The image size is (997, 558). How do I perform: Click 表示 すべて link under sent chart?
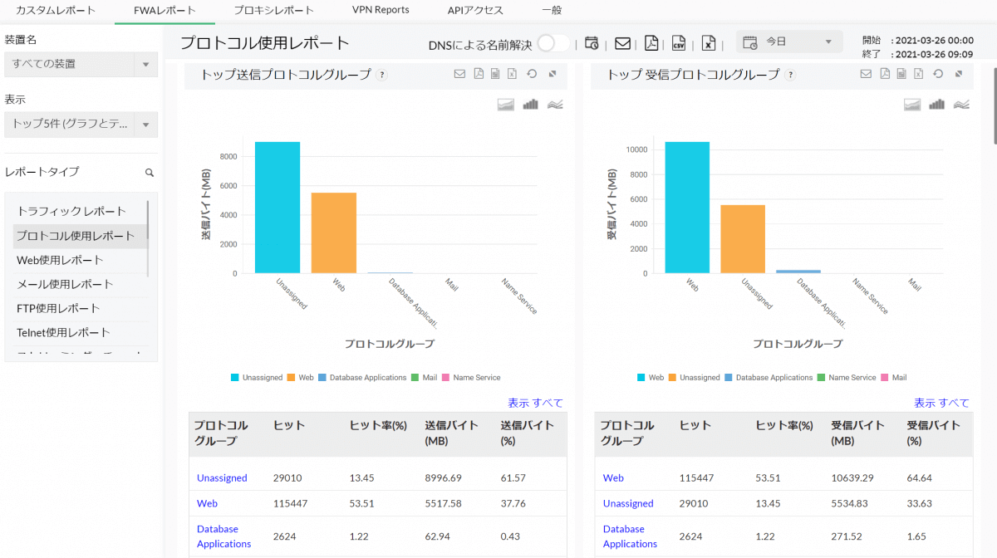pos(535,404)
